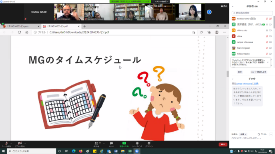This screenshot has height=154, width=275.
Task: Toggle video icon for chihiro sato
Action: 270,30
